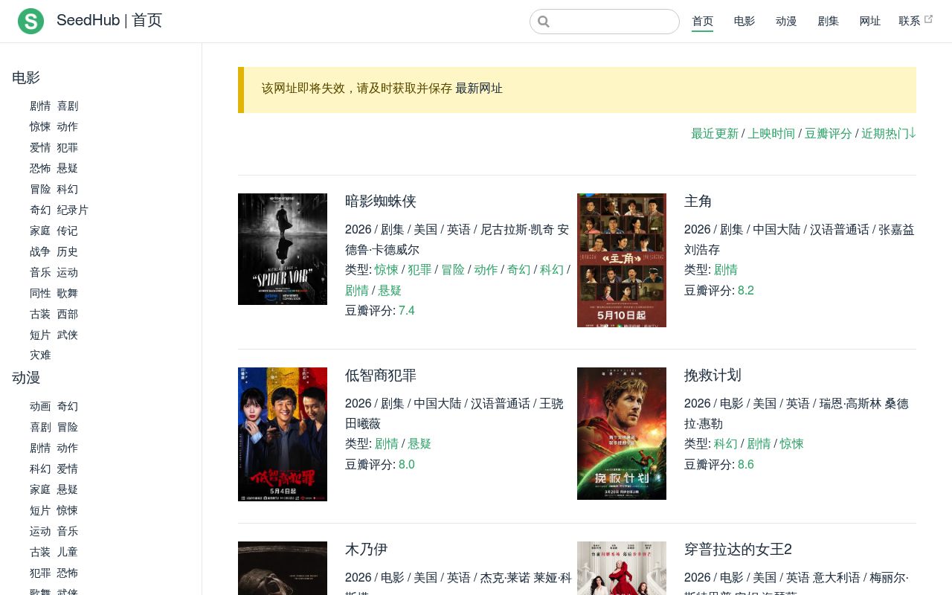Select 同性 in the sidebar

pos(40,294)
